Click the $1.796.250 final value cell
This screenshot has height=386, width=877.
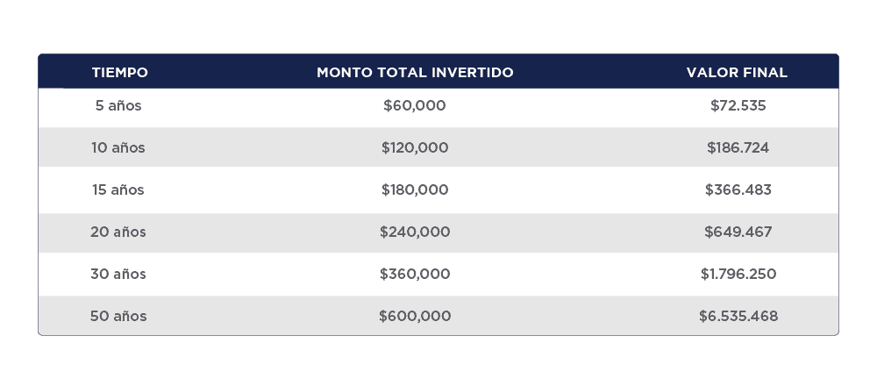tap(738, 275)
